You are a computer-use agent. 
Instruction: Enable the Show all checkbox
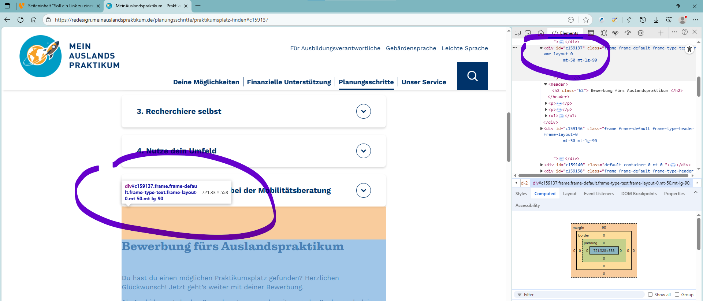(x=650, y=294)
